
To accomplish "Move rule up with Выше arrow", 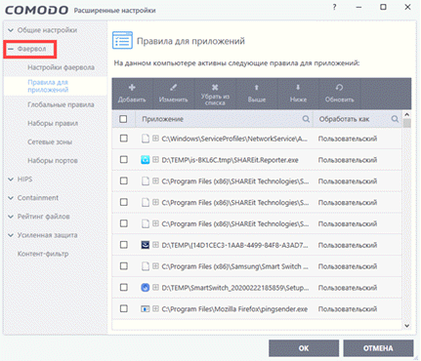I will tap(257, 87).
